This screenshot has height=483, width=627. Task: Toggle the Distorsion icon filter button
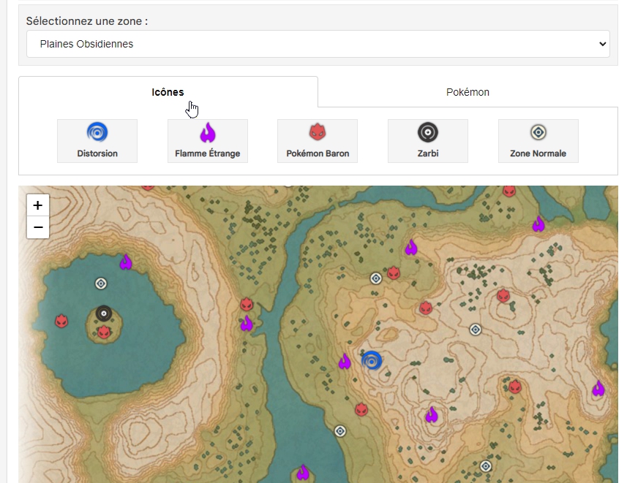pos(97,140)
